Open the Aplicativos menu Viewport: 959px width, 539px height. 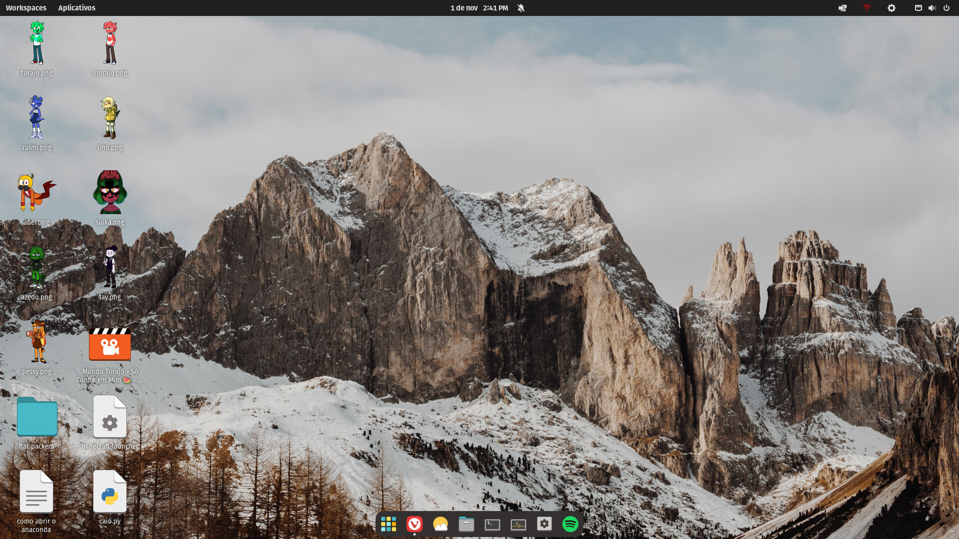click(x=76, y=8)
